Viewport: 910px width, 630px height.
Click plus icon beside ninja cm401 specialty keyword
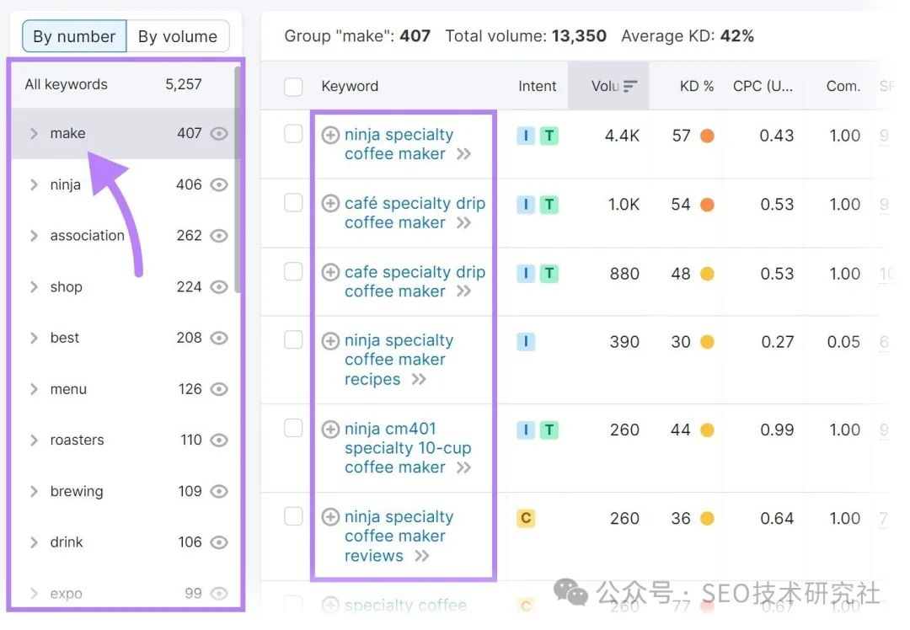click(x=331, y=430)
